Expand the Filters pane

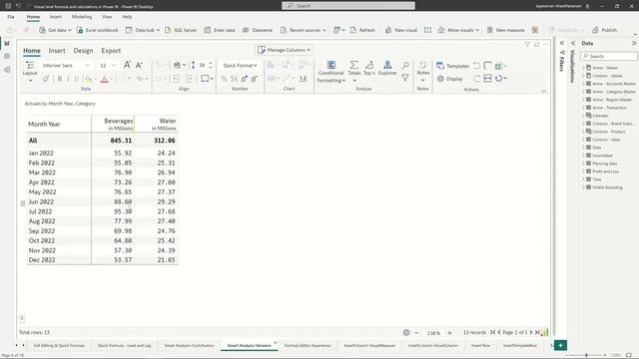[561, 43]
